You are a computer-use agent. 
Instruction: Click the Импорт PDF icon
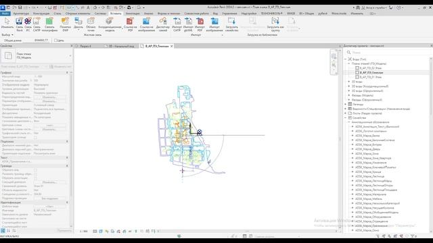coord(200,22)
